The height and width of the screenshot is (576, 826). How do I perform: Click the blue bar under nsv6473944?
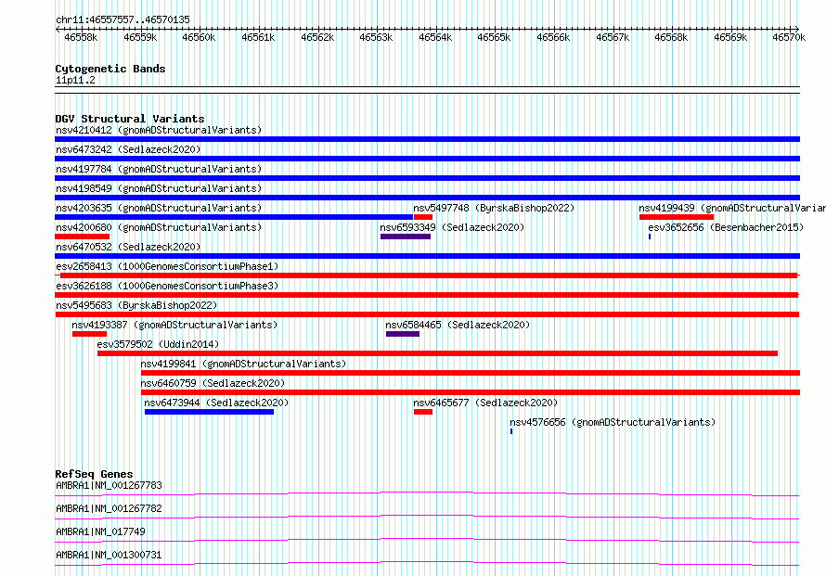point(209,412)
